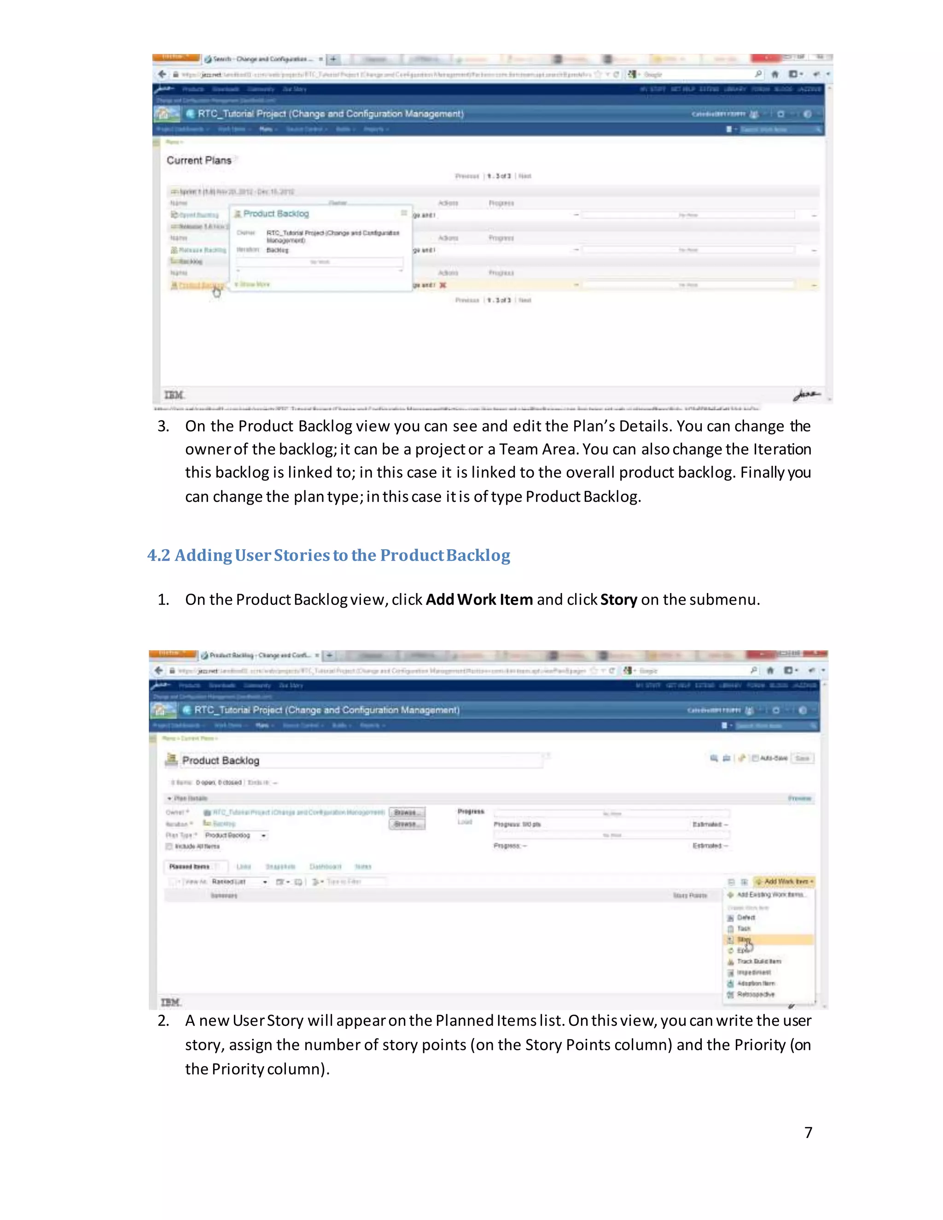The image size is (943, 1220).
Task: Toggle select-all checkbox beside View As
Action: [172, 882]
